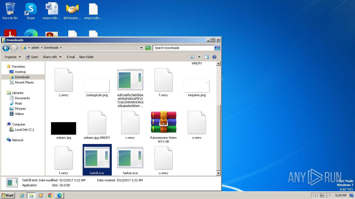The image size is (355, 199).
Task: Select irequires.png thumbnail
Action: [197, 86]
